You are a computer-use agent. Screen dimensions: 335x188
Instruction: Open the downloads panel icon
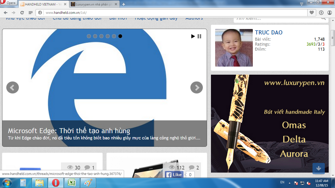[321, 12]
